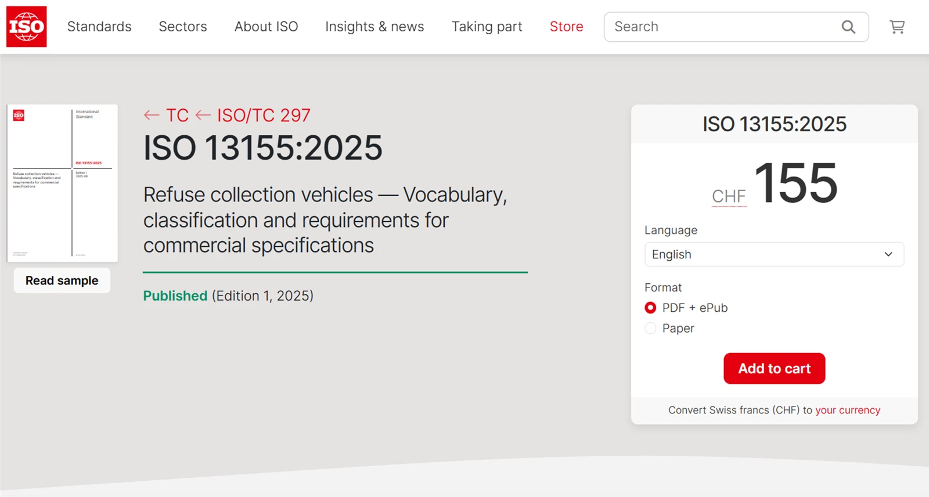Select the PDF + ePub format option

[650, 308]
